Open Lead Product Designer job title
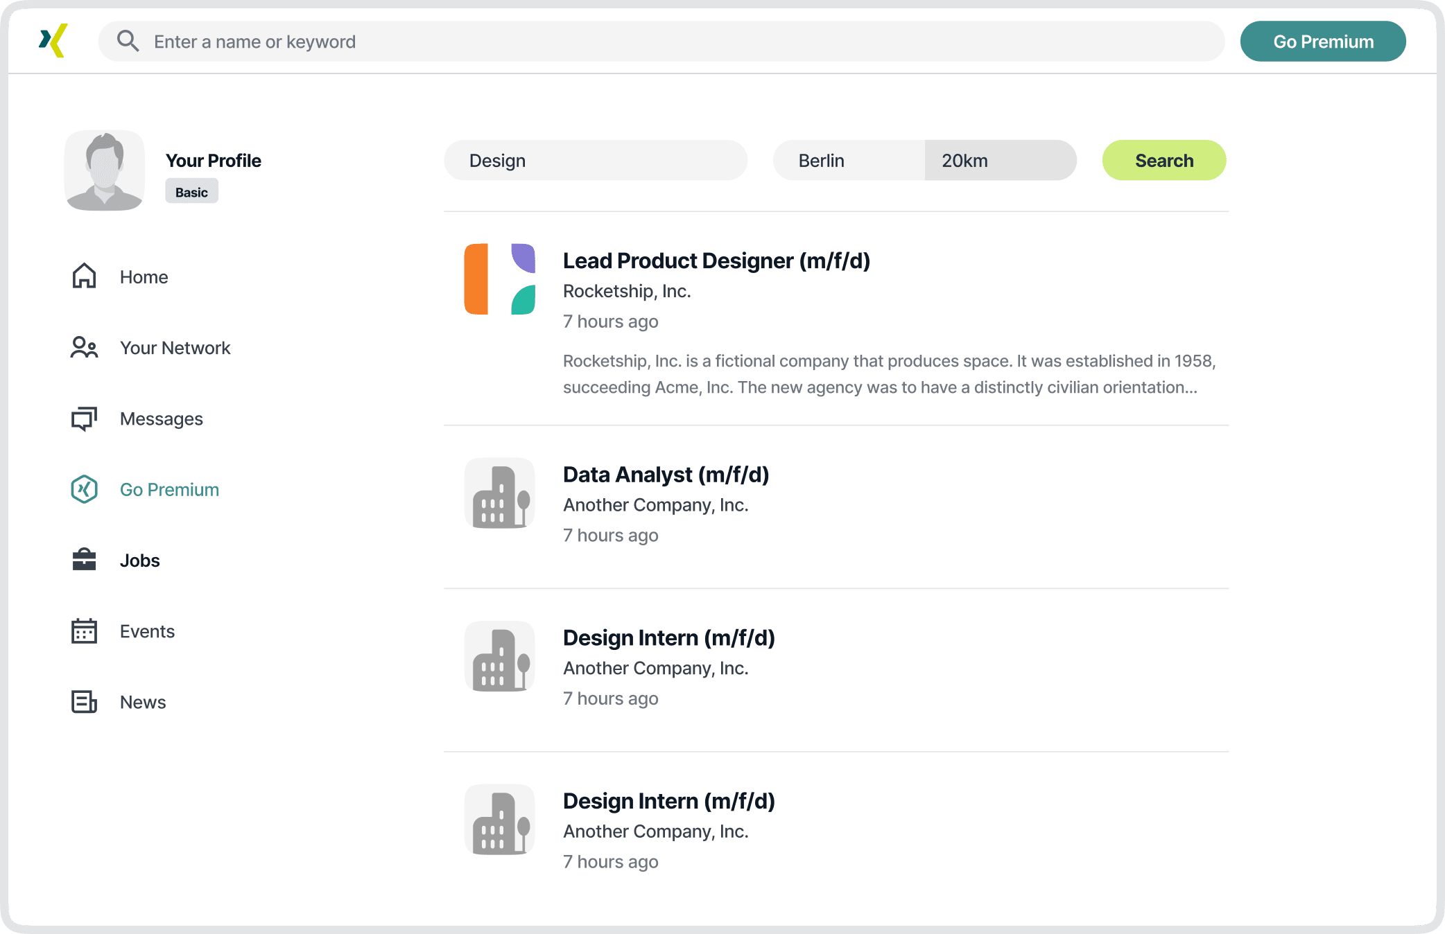Viewport: 1445px width, 934px height. click(716, 261)
